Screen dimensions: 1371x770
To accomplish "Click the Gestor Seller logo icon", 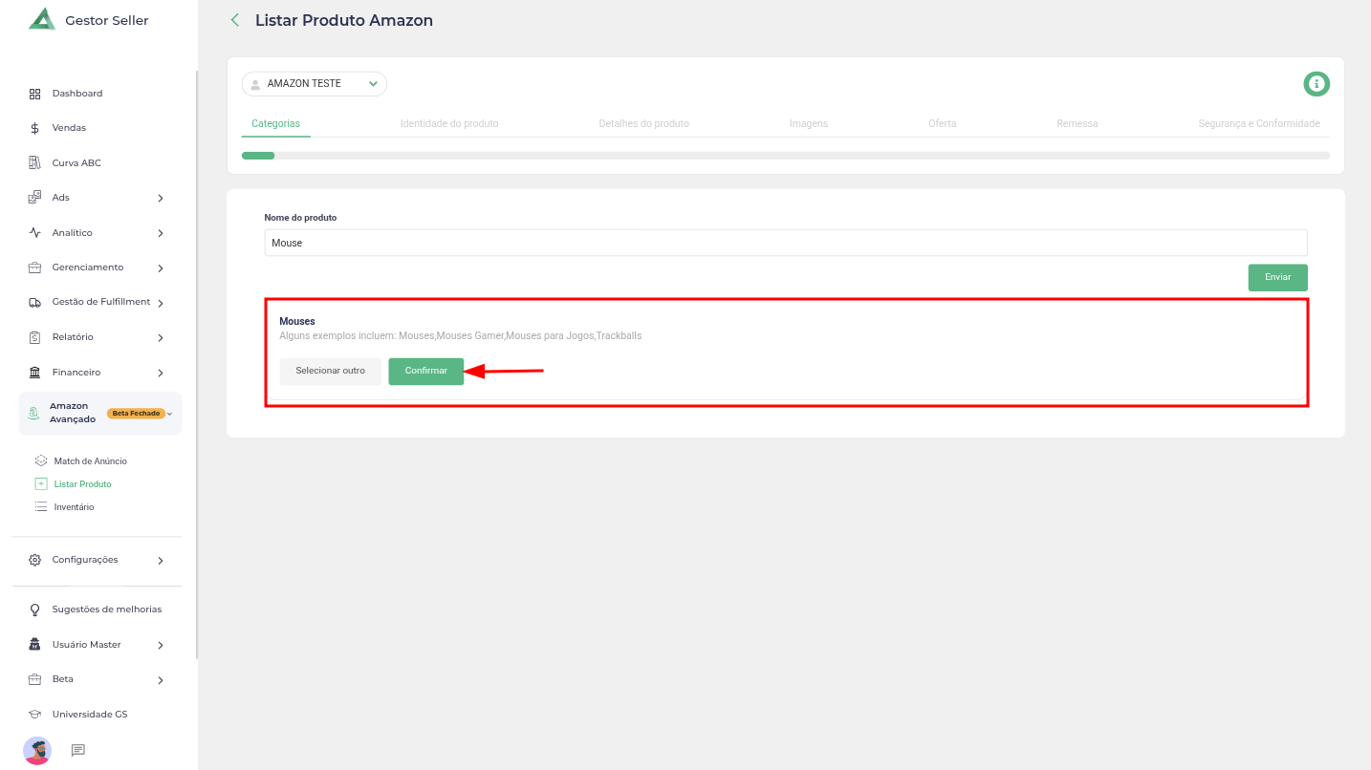I will pyautogui.click(x=41, y=19).
